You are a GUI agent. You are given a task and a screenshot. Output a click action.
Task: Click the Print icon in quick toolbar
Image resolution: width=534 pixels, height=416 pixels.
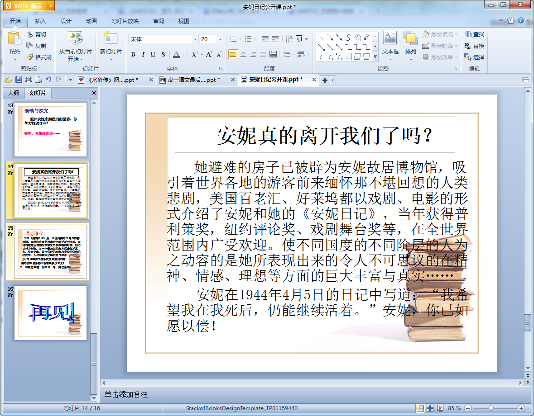[x=29, y=80]
